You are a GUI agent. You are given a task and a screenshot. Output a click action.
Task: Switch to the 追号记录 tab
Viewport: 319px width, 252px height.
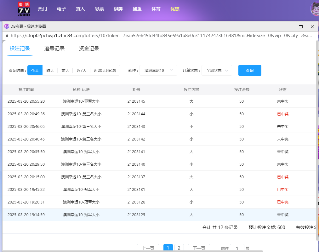point(54,49)
